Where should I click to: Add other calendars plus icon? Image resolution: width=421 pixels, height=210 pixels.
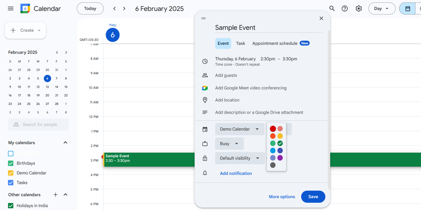pos(56,195)
